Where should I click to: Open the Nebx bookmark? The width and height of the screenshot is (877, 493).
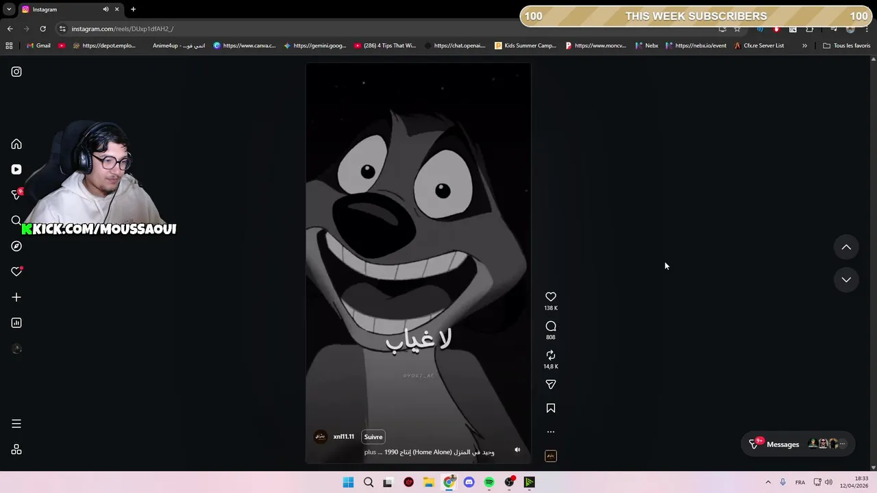646,46
